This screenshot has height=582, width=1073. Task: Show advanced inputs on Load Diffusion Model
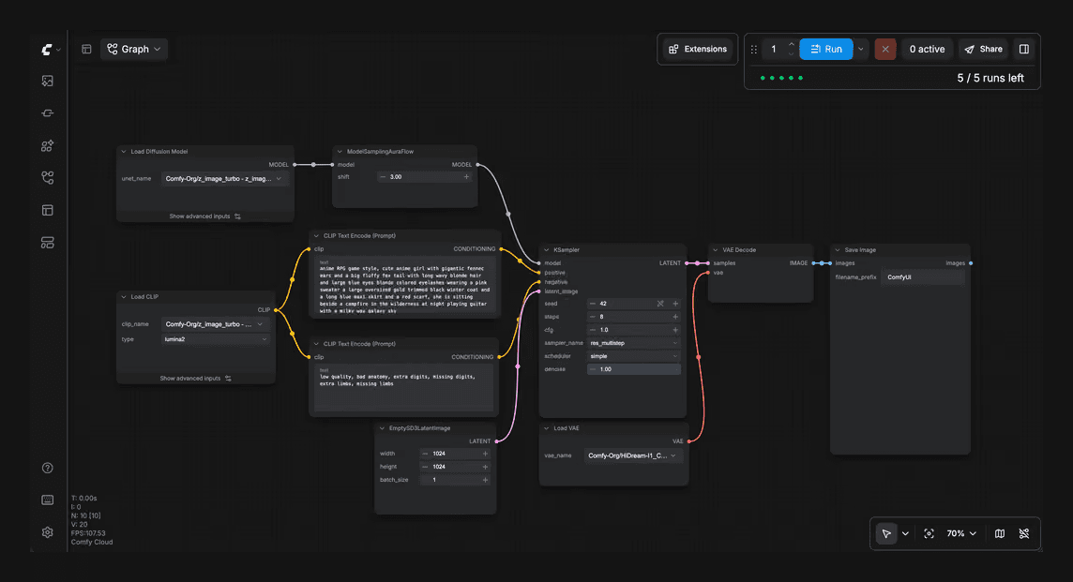click(x=204, y=216)
